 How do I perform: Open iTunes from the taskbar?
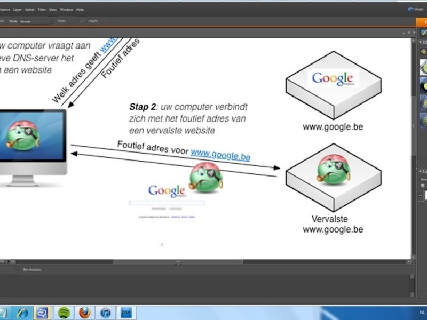[x=105, y=313]
